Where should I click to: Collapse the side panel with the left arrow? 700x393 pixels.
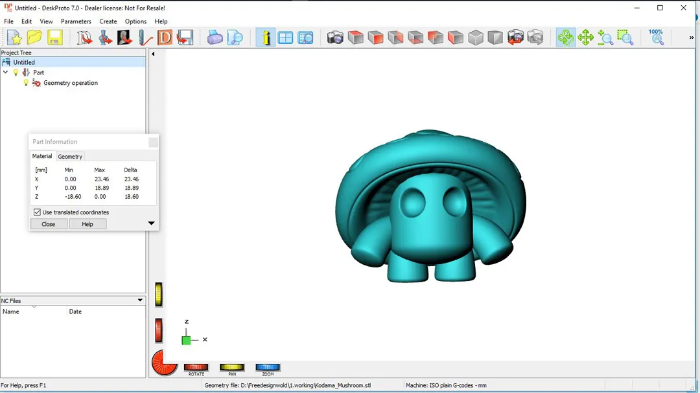click(x=153, y=54)
